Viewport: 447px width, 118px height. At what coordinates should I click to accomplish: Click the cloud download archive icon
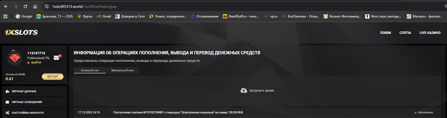point(244,91)
